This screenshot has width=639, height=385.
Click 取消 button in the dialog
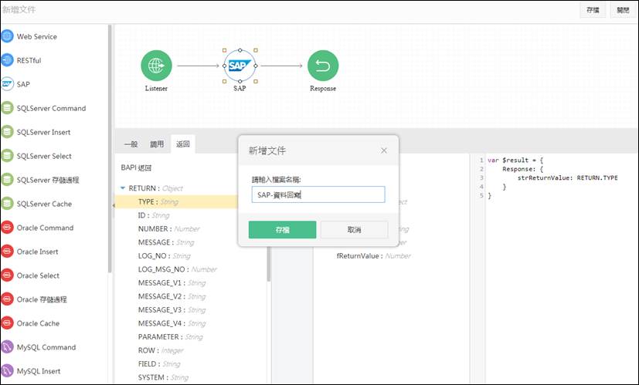(354, 230)
